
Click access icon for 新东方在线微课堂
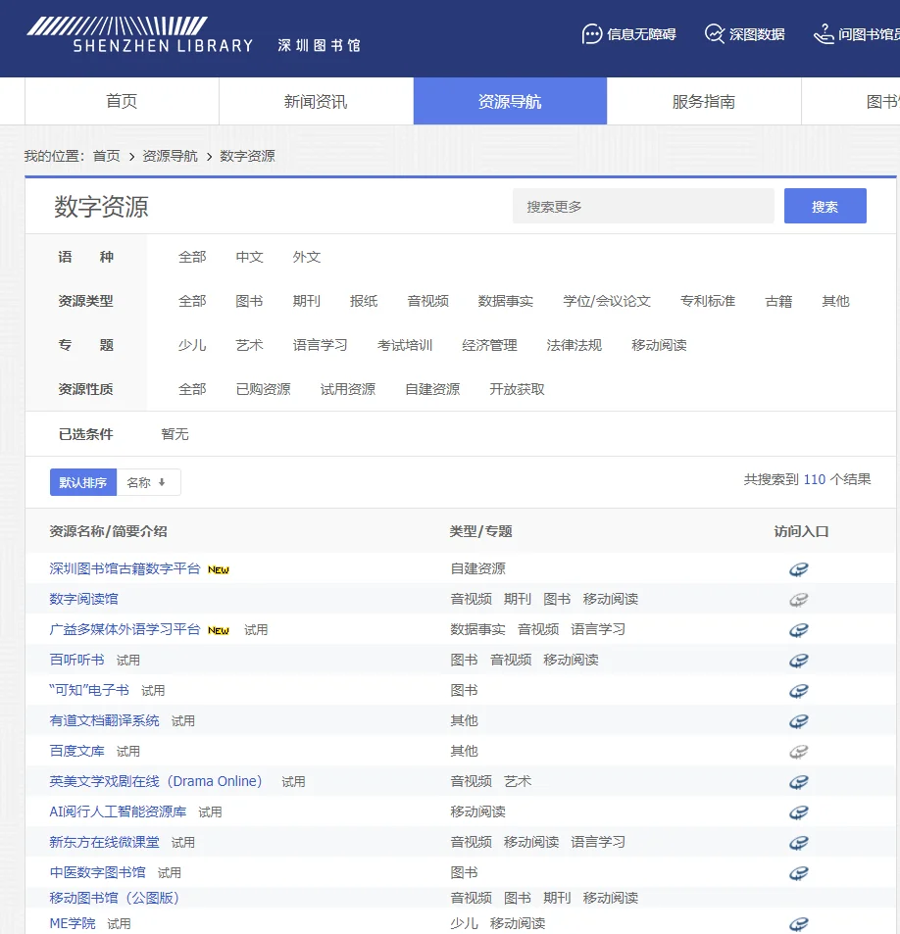799,843
